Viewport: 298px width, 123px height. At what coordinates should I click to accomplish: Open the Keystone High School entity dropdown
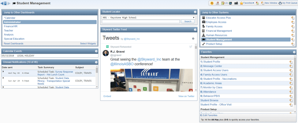(x=194, y=18)
